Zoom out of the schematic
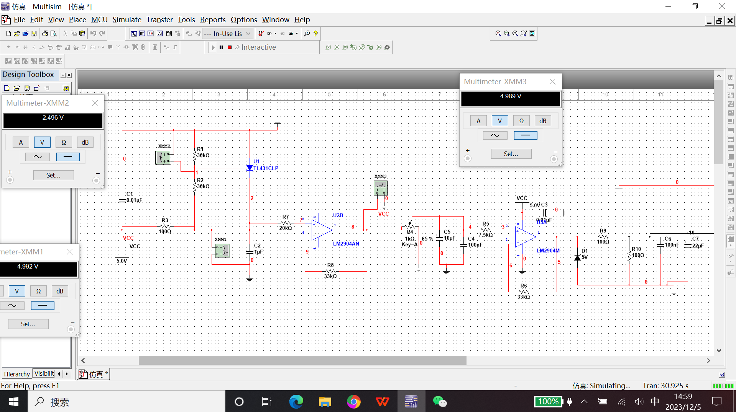Viewport: 736px width, 412px height. pyautogui.click(x=507, y=34)
